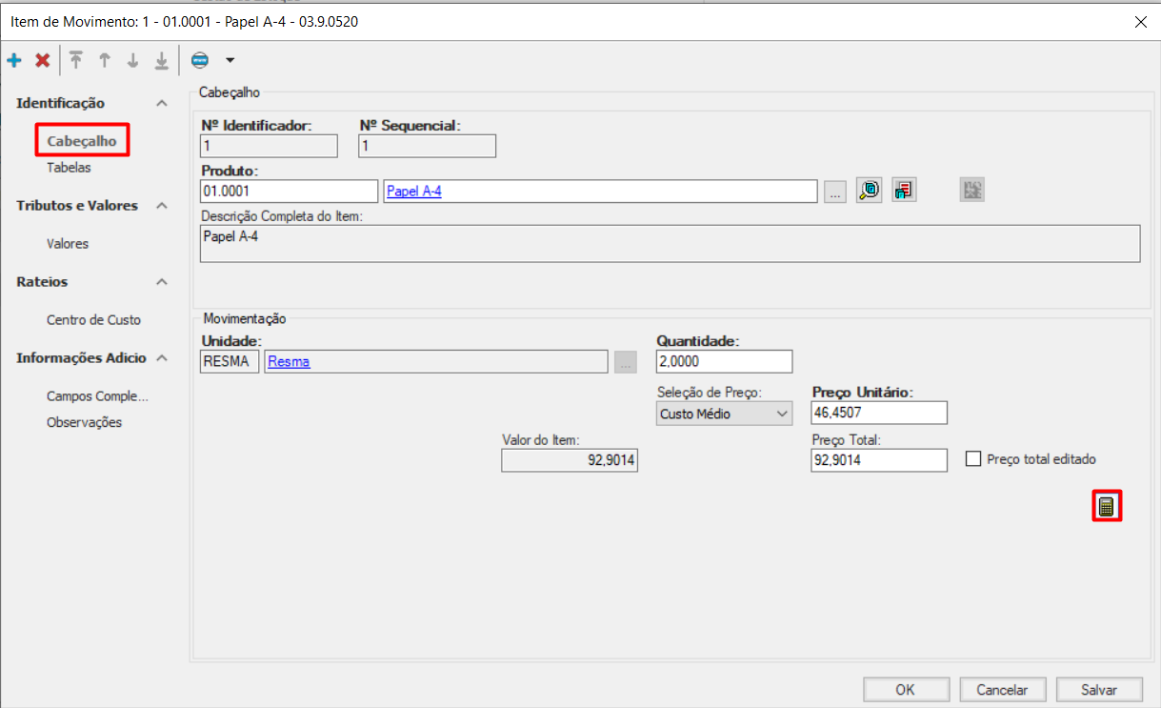
Task: Open the product lookup ellipsis button
Action: (x=834, y=192)
